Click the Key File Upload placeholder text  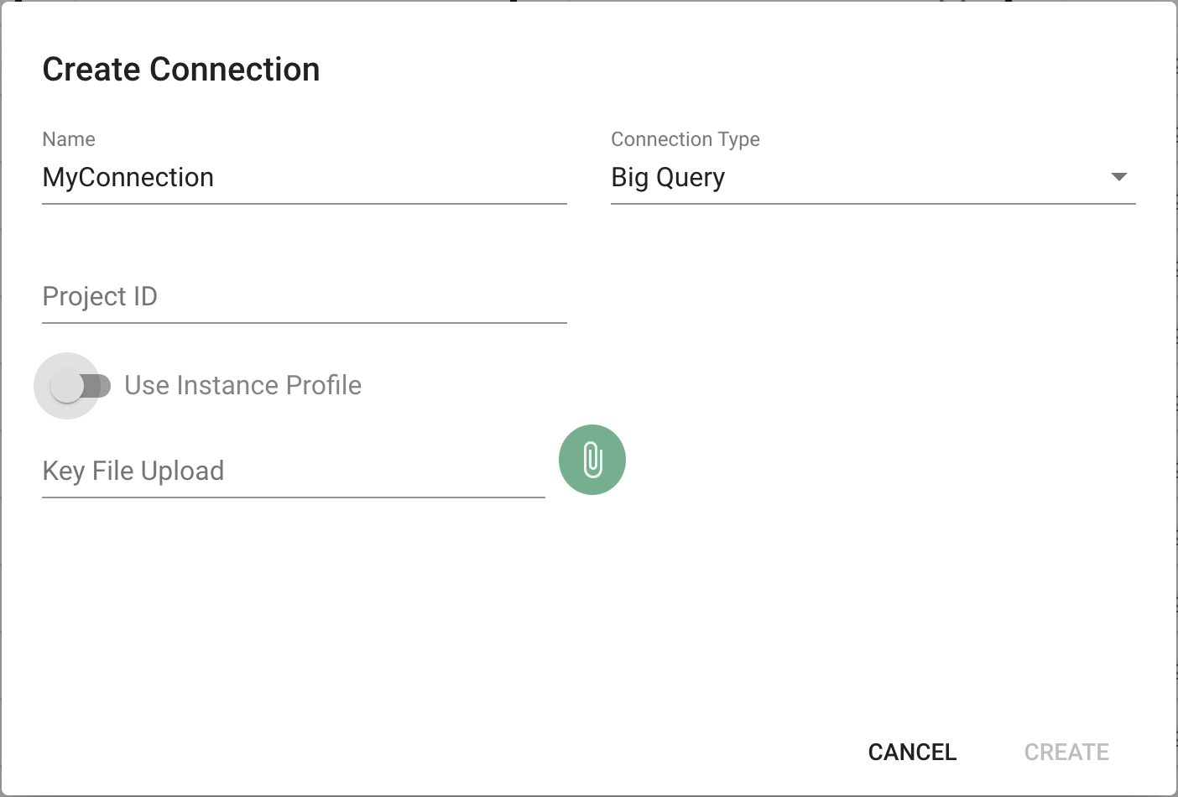coord(133,471)
